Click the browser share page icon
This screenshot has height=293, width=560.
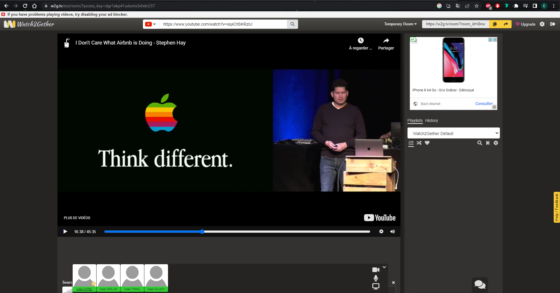click(x=467, y=6)
